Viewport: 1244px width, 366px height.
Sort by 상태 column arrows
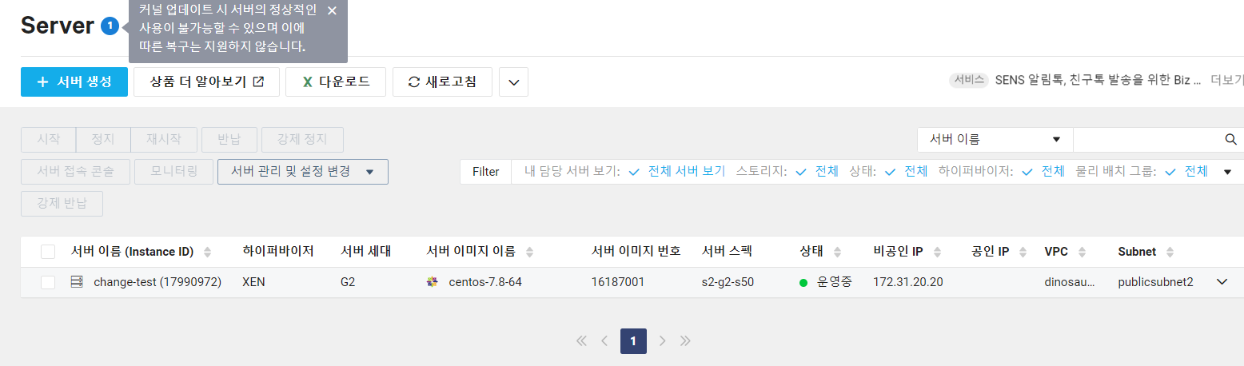(837, 252)
